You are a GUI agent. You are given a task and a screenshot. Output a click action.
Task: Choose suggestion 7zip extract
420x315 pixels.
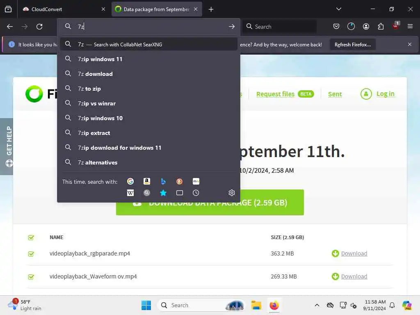[148, 133]
